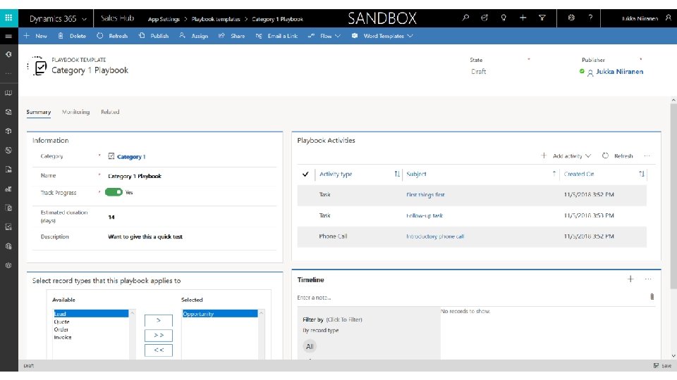Open First things first task
Viewport: 677px width, 380px height.
point(425,195)
